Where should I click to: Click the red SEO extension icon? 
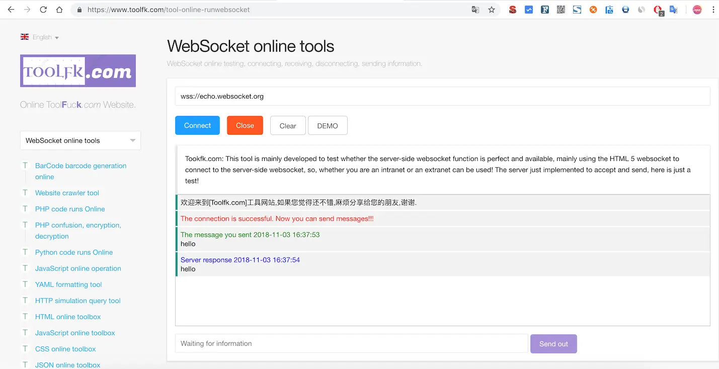[512, 9]
